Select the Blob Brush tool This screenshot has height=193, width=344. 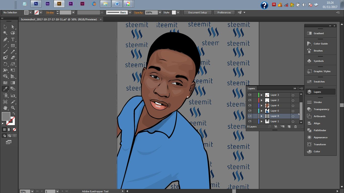coord(5,58)
